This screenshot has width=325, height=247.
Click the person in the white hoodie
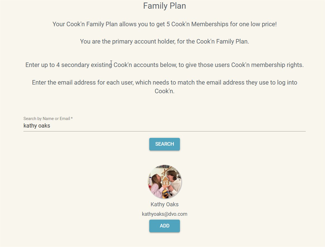174,183
